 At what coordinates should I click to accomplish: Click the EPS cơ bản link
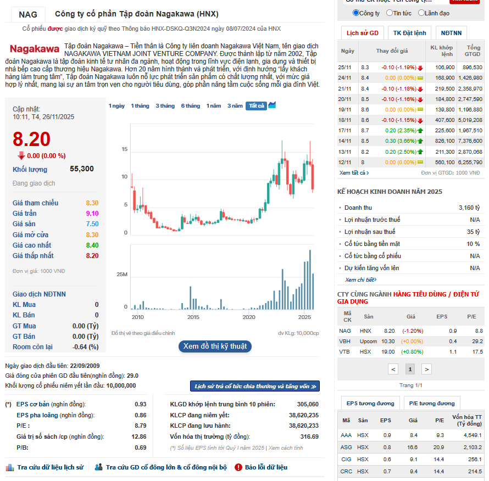[33, 404]
